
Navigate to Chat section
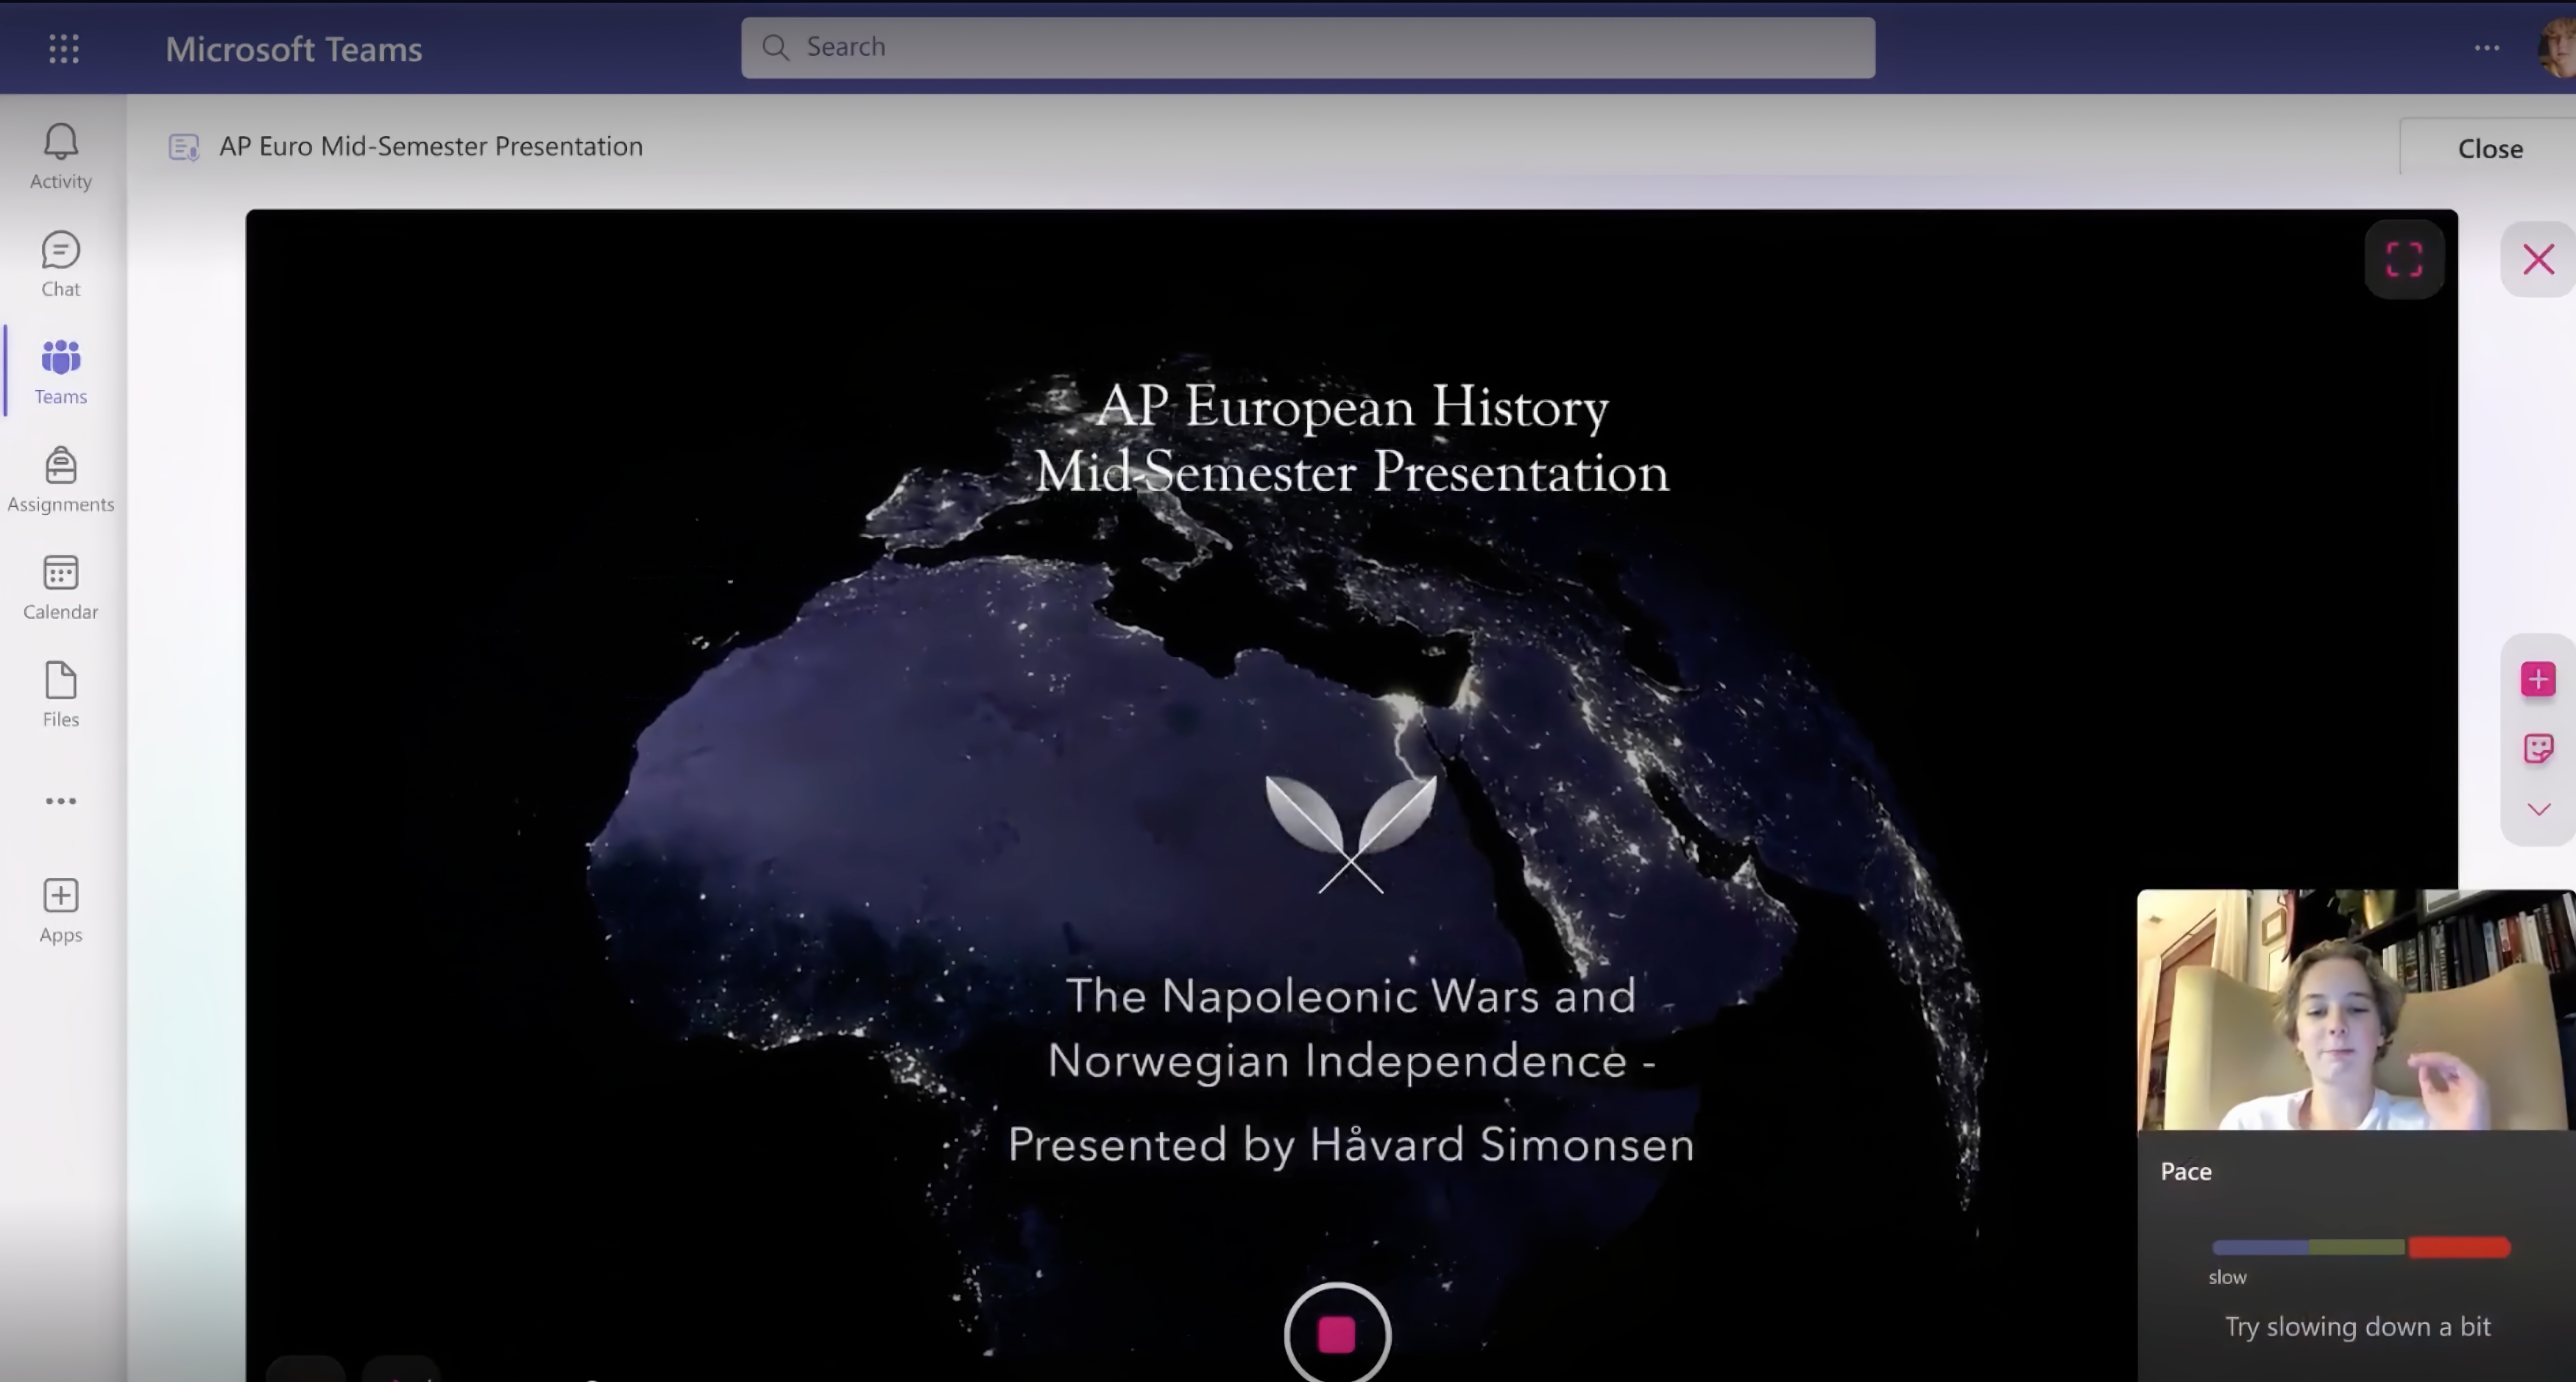pyautogui.click(x=60, y=264)
